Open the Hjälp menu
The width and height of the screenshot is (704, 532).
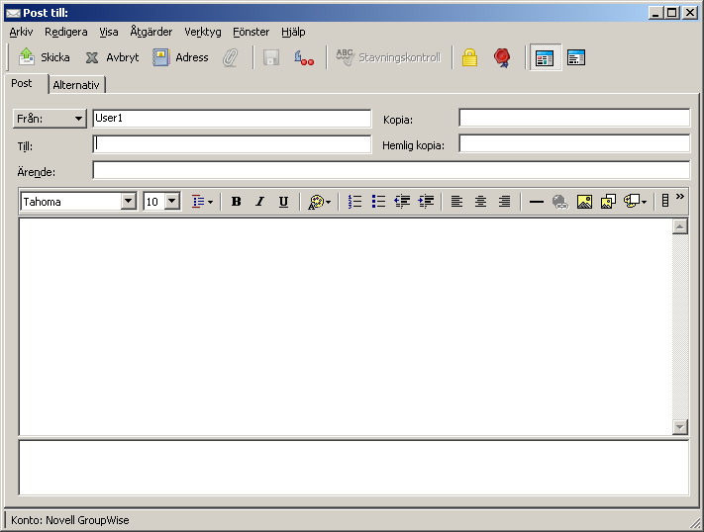coord(293,32)
